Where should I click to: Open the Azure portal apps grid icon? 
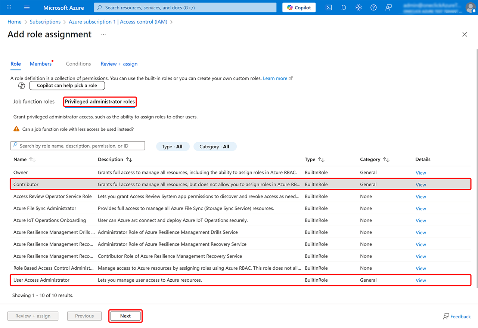point(9,7)
